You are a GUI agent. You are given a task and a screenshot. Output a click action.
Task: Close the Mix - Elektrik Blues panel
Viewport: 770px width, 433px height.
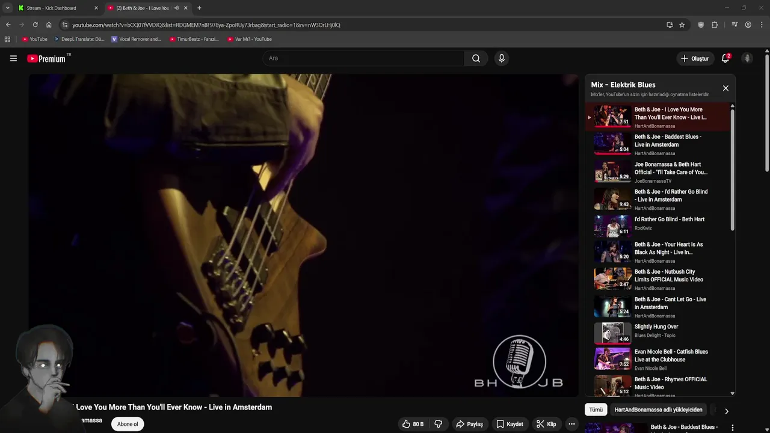[x=725, y=88]
